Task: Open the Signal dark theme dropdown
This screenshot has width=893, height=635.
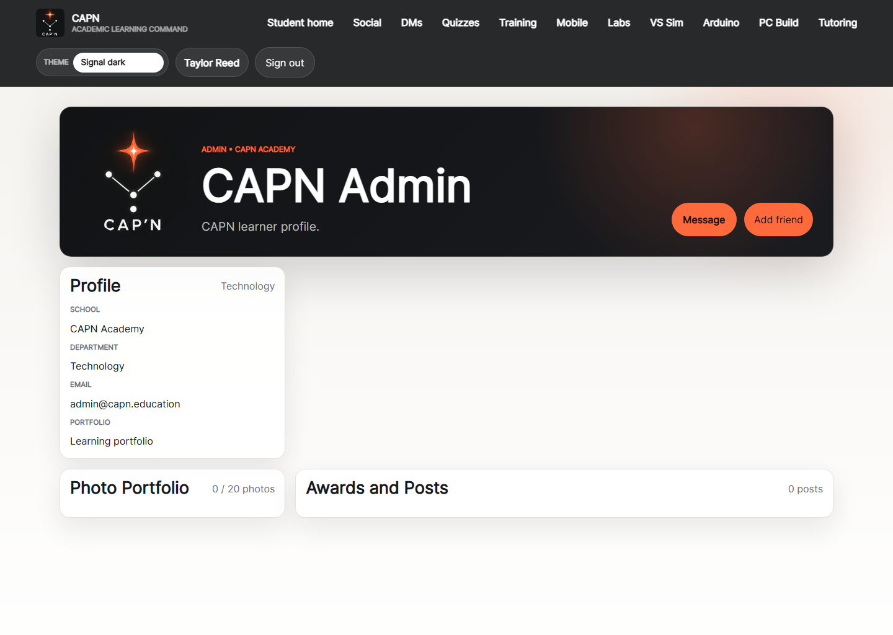Action: point(118,63)
